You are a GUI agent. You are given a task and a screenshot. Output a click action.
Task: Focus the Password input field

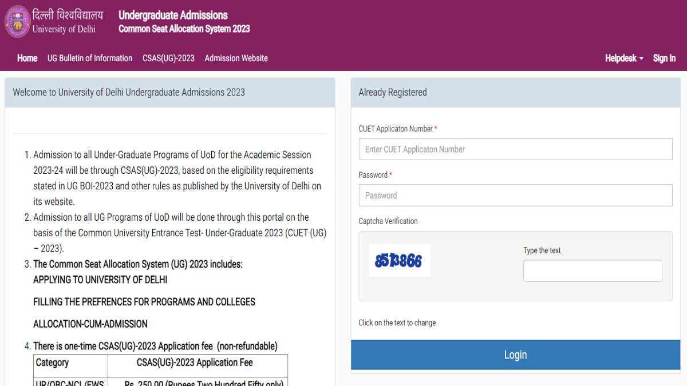515,196
